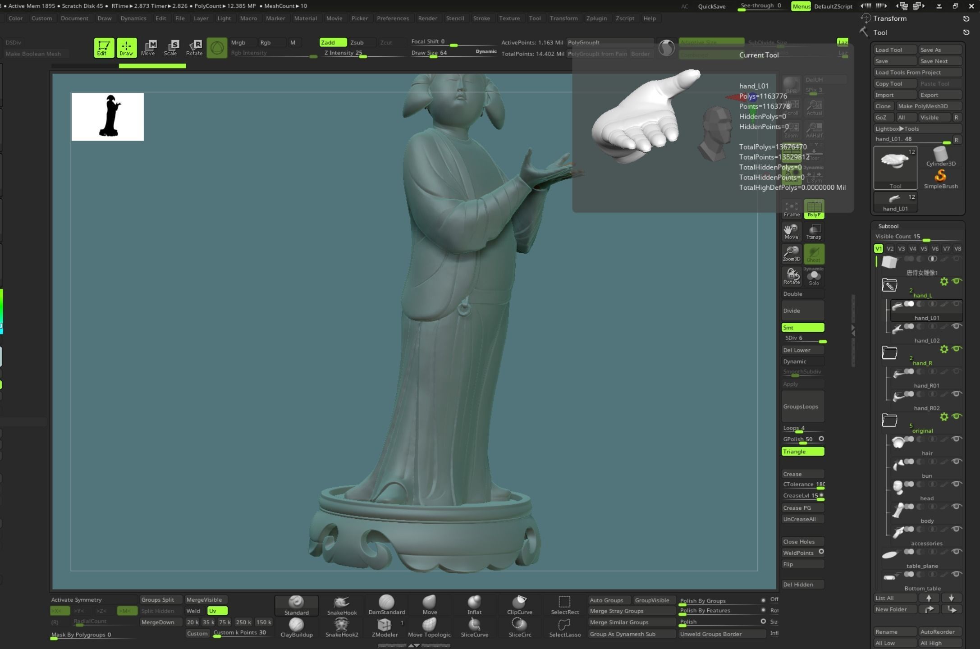Image resolution: width=980 pixels, height=649 pixels.
Task: Select the SimpleBrush tool thumbnail
Action: coord(941,179)
